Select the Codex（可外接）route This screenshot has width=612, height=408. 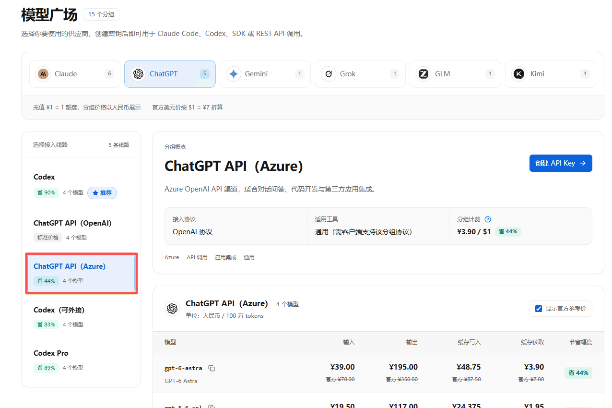[x=81, y=317]
